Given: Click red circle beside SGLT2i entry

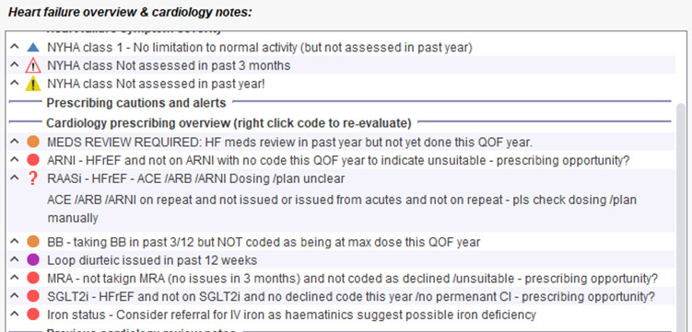Looking at the screenshot, I should pyautogui.click(x=33, y=296).
